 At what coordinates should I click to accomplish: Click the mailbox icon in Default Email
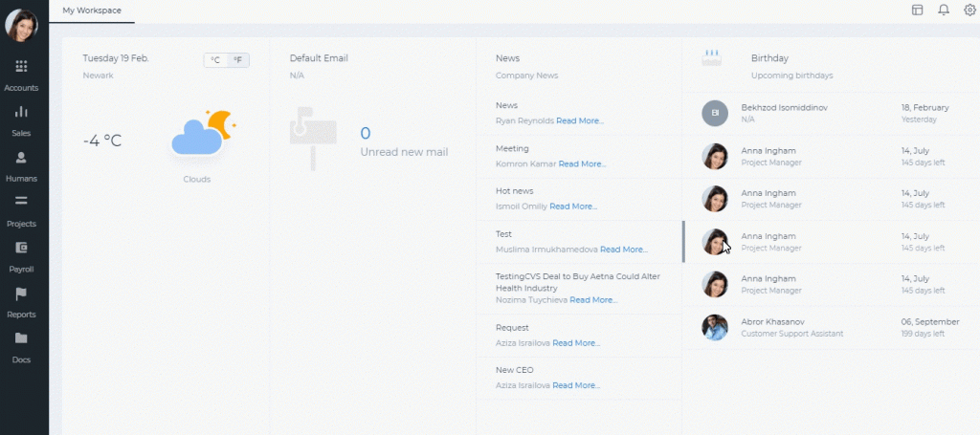[313, 138]
